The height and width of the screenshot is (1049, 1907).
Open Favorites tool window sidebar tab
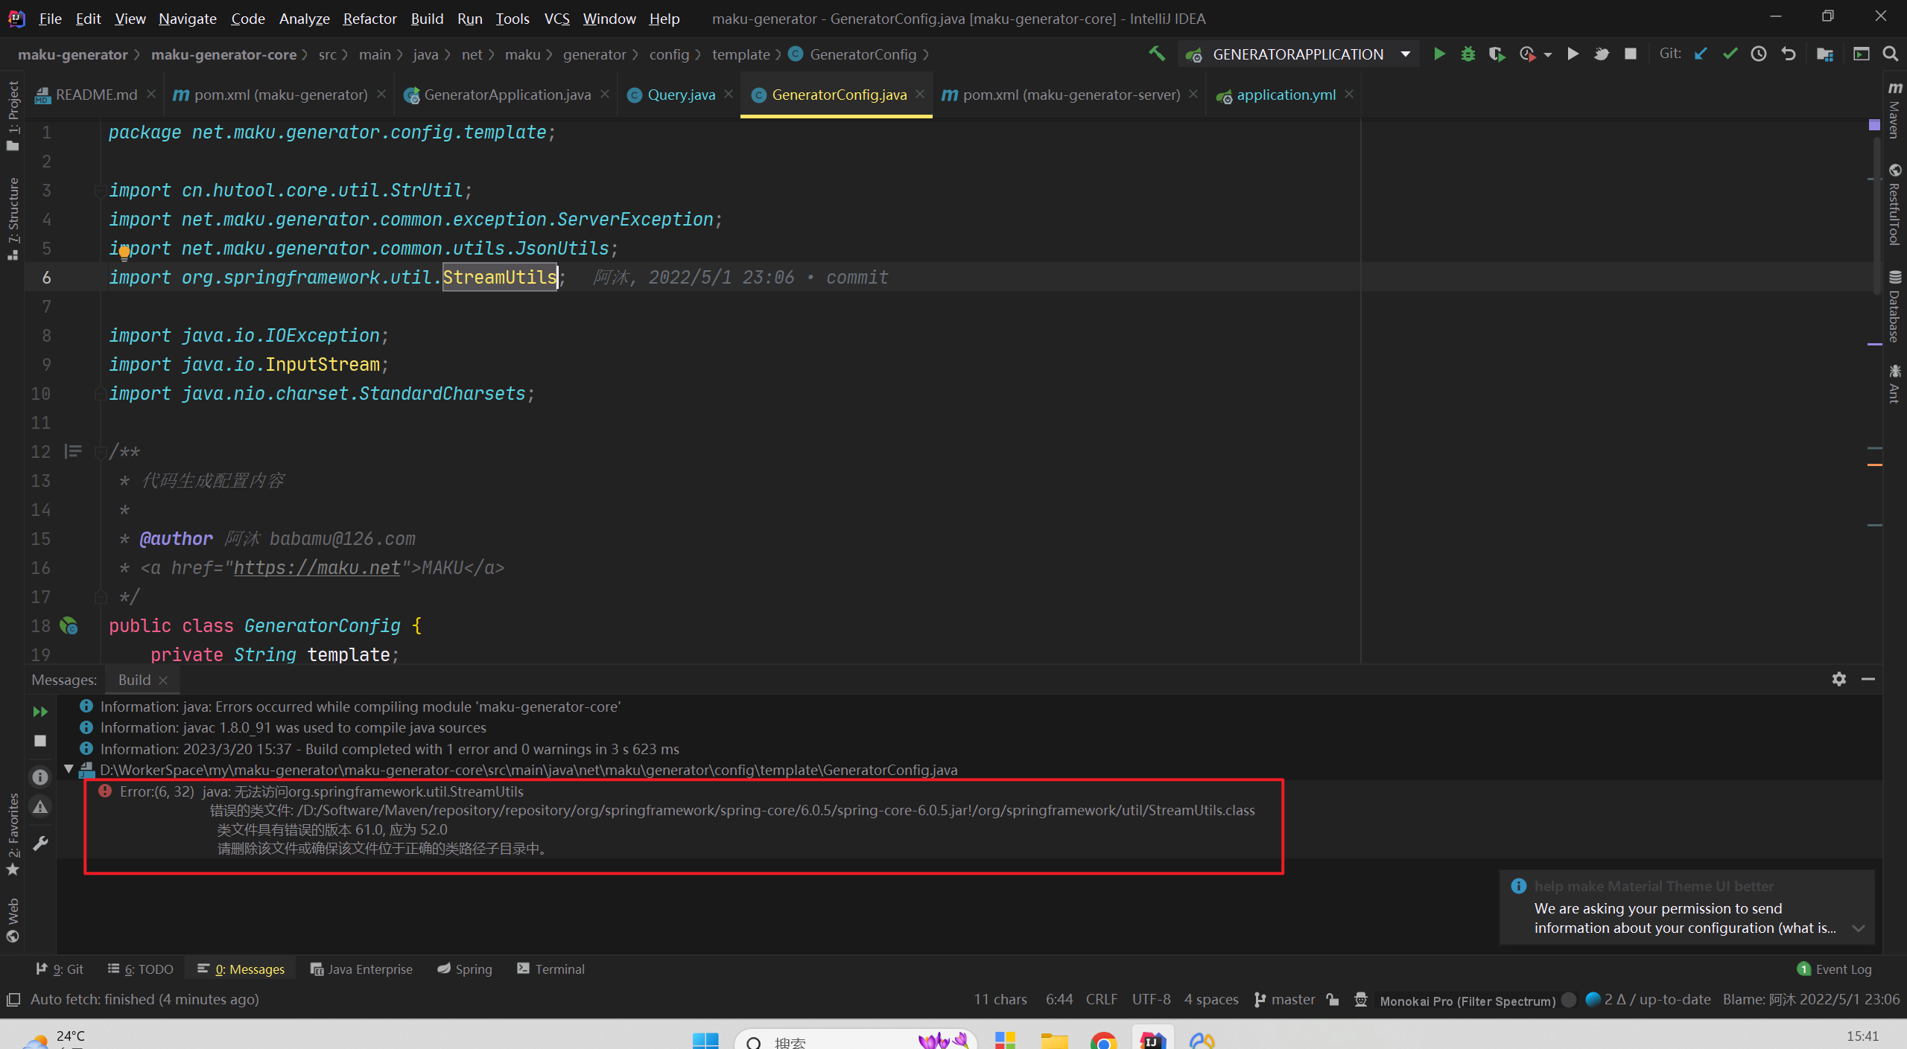[x=13, y=834]
